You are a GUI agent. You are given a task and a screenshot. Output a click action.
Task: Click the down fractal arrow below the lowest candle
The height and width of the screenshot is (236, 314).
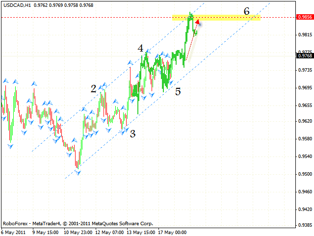click(78, 172)
